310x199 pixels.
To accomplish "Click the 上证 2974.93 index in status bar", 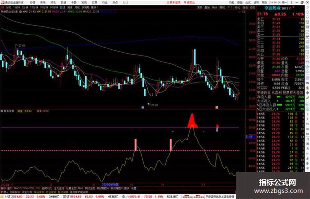I will click(13, 197).
